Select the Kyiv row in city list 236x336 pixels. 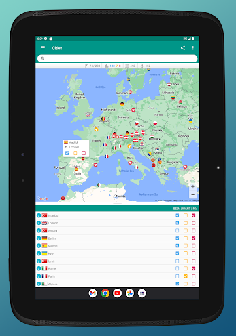point(117,253)
